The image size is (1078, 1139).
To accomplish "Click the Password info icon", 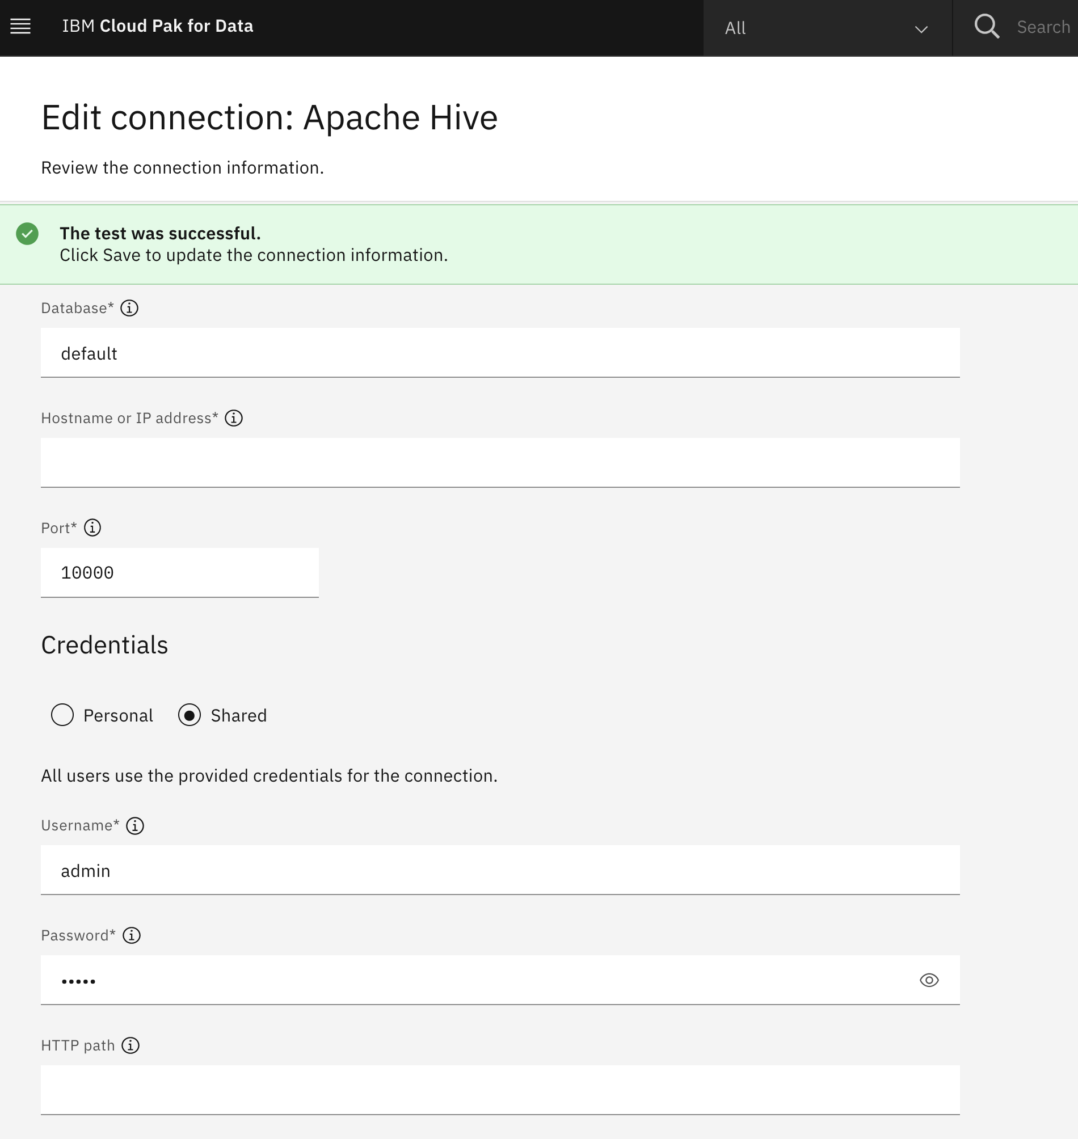I will 132,935.
